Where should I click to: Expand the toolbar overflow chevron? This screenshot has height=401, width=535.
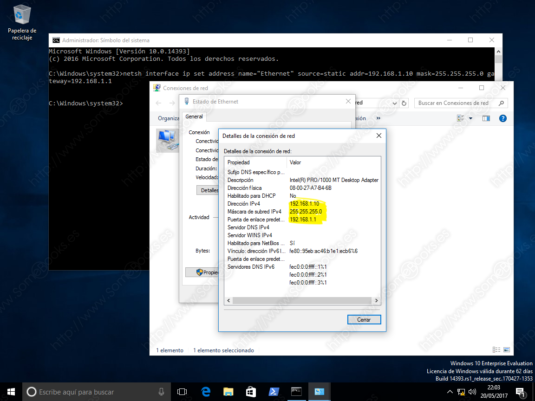(378, 118)
